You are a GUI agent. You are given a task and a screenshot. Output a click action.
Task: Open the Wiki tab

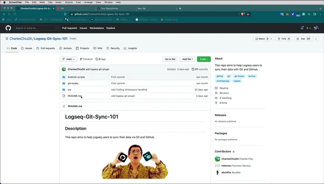coord(98,48)
